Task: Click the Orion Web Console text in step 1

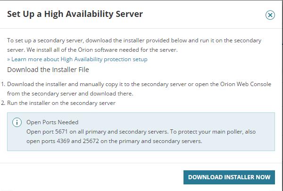Action: pyautogui.click(x=245, y=84)
